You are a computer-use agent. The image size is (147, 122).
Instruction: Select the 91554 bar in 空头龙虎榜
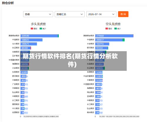(102, 48)
